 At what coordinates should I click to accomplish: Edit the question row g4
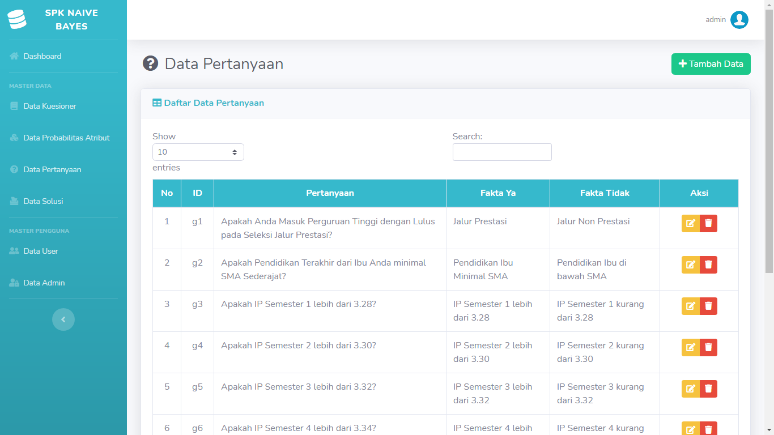[x=691, y=347]
